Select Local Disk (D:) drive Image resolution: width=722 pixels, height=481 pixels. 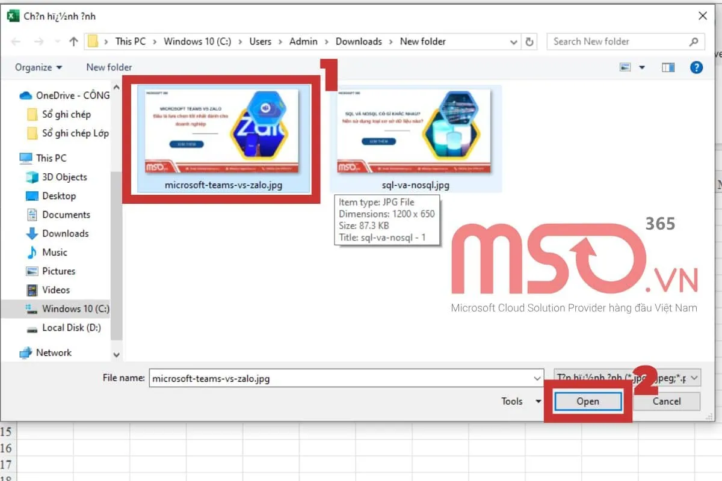click(x=71, y=328)
